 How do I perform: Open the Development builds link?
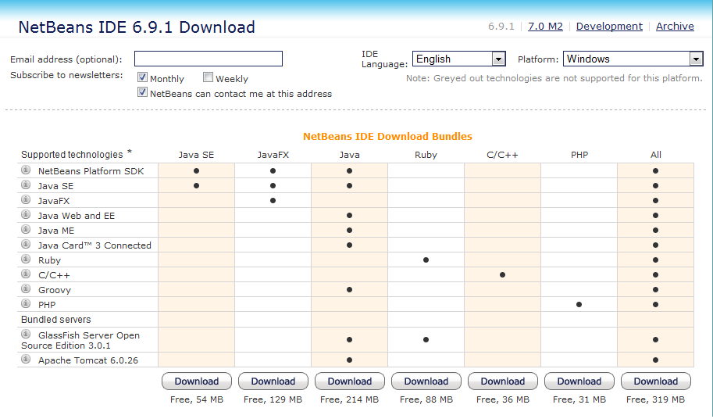click(x=609, y=26)
